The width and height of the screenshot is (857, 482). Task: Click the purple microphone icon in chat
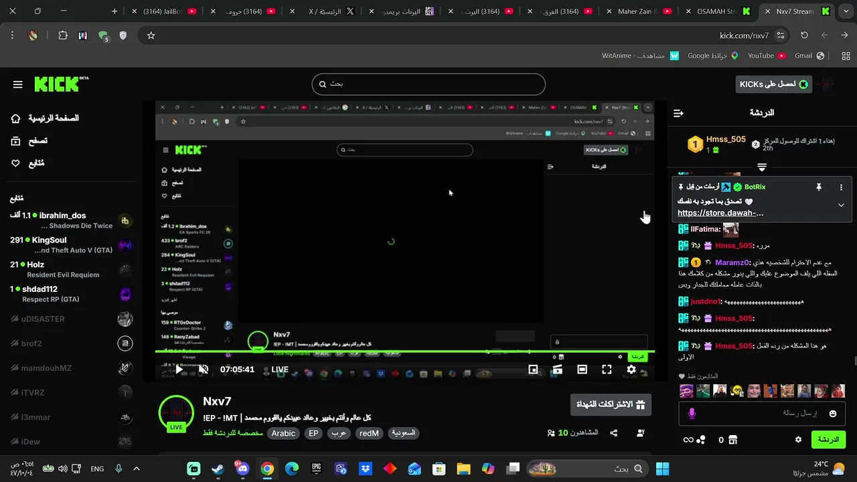coord(692,414)
